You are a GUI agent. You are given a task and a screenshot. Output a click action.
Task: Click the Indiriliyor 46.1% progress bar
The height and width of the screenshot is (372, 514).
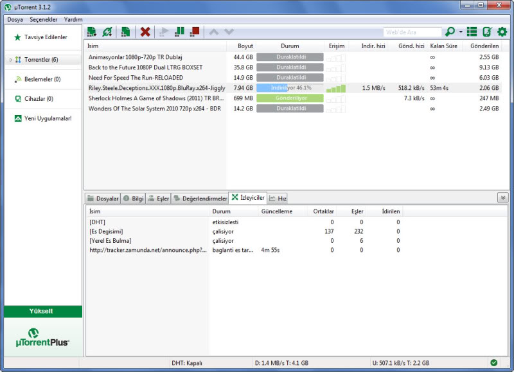(x=290, y=88)
